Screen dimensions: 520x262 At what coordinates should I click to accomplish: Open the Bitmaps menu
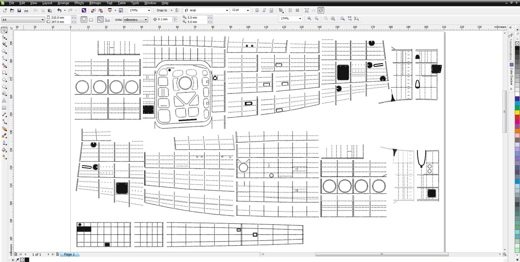pyautogui.click(x=95, y=3)
